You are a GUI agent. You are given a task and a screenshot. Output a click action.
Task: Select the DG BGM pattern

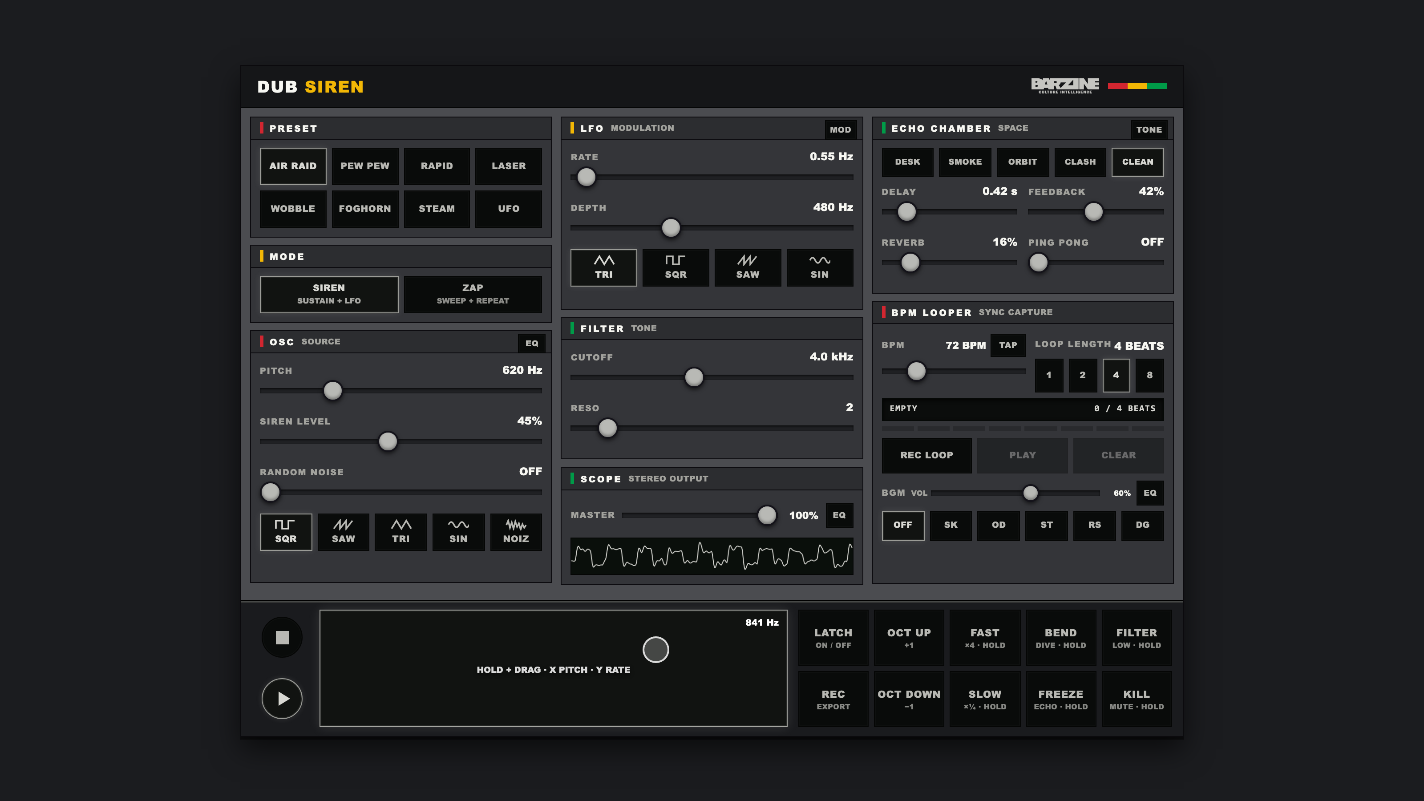pyautogui.click(x=1143, y=525)
